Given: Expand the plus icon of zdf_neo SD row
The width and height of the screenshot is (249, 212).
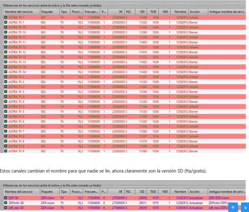Looking at the screenshot, I should [x=6, y=208].
